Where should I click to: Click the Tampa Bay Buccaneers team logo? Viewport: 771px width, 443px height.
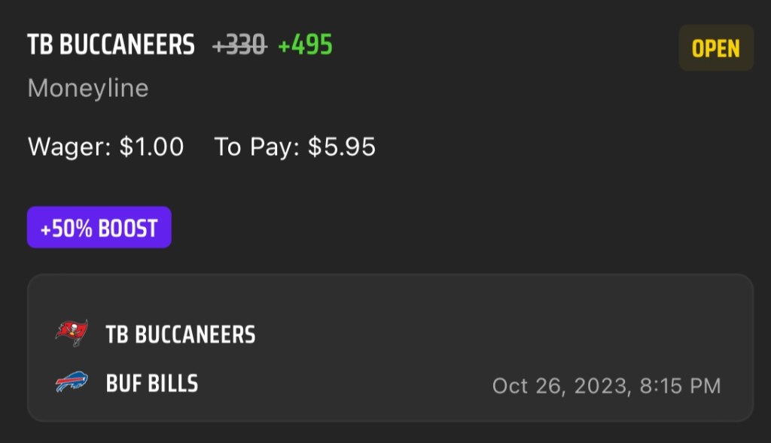point(72,333)
